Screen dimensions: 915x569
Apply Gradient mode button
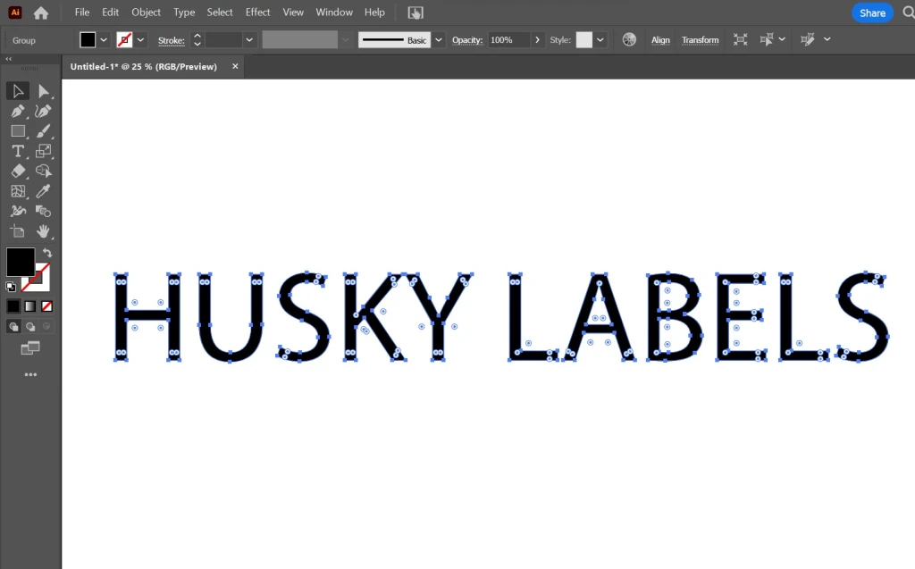click(x=30, y=306)
